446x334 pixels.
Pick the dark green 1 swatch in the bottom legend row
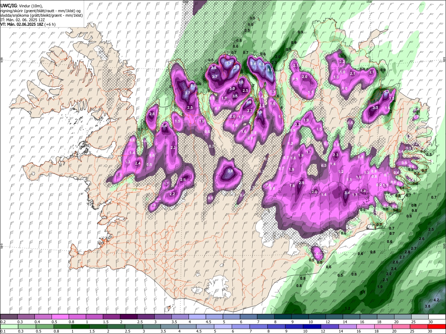(x=80, y=326)
